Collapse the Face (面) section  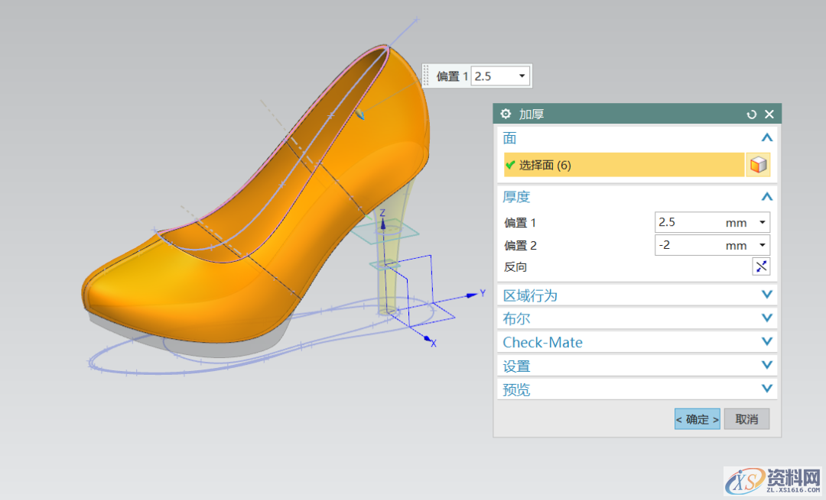766,138
